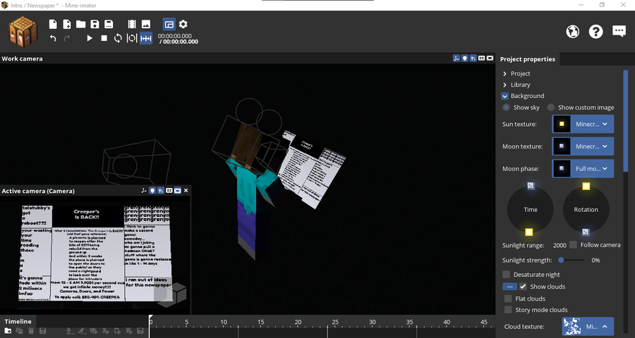Enable the Story mode clouds checkbox
Viewport: 635px width, 338px height.
[508, 310]
